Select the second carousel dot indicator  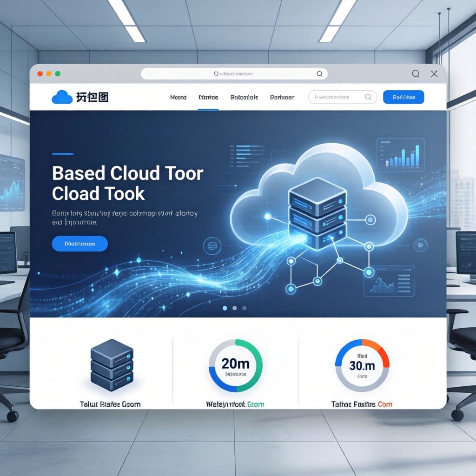pyautogui.click(x=235, y=308)
